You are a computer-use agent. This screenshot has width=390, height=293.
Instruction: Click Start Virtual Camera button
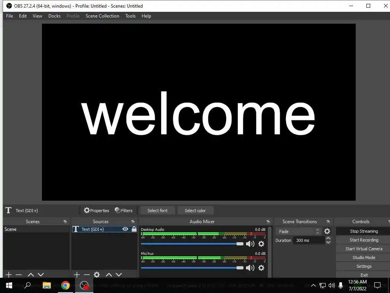point(364,249)
